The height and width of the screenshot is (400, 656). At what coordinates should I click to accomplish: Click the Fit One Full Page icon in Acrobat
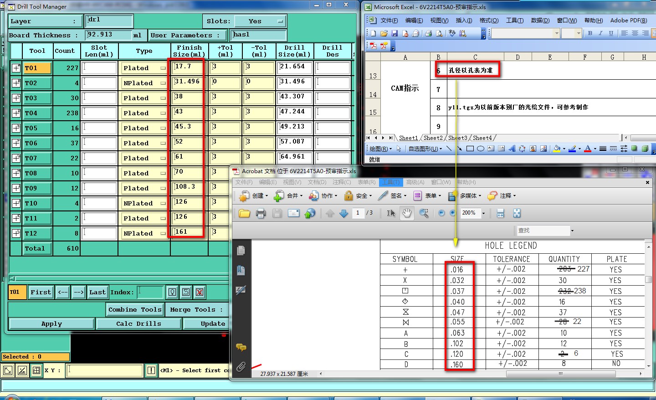pyautogui.click(x=517, y=213)
